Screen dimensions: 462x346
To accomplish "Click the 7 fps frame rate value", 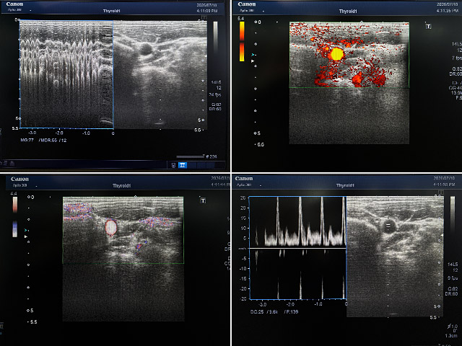I will [456, 58].
